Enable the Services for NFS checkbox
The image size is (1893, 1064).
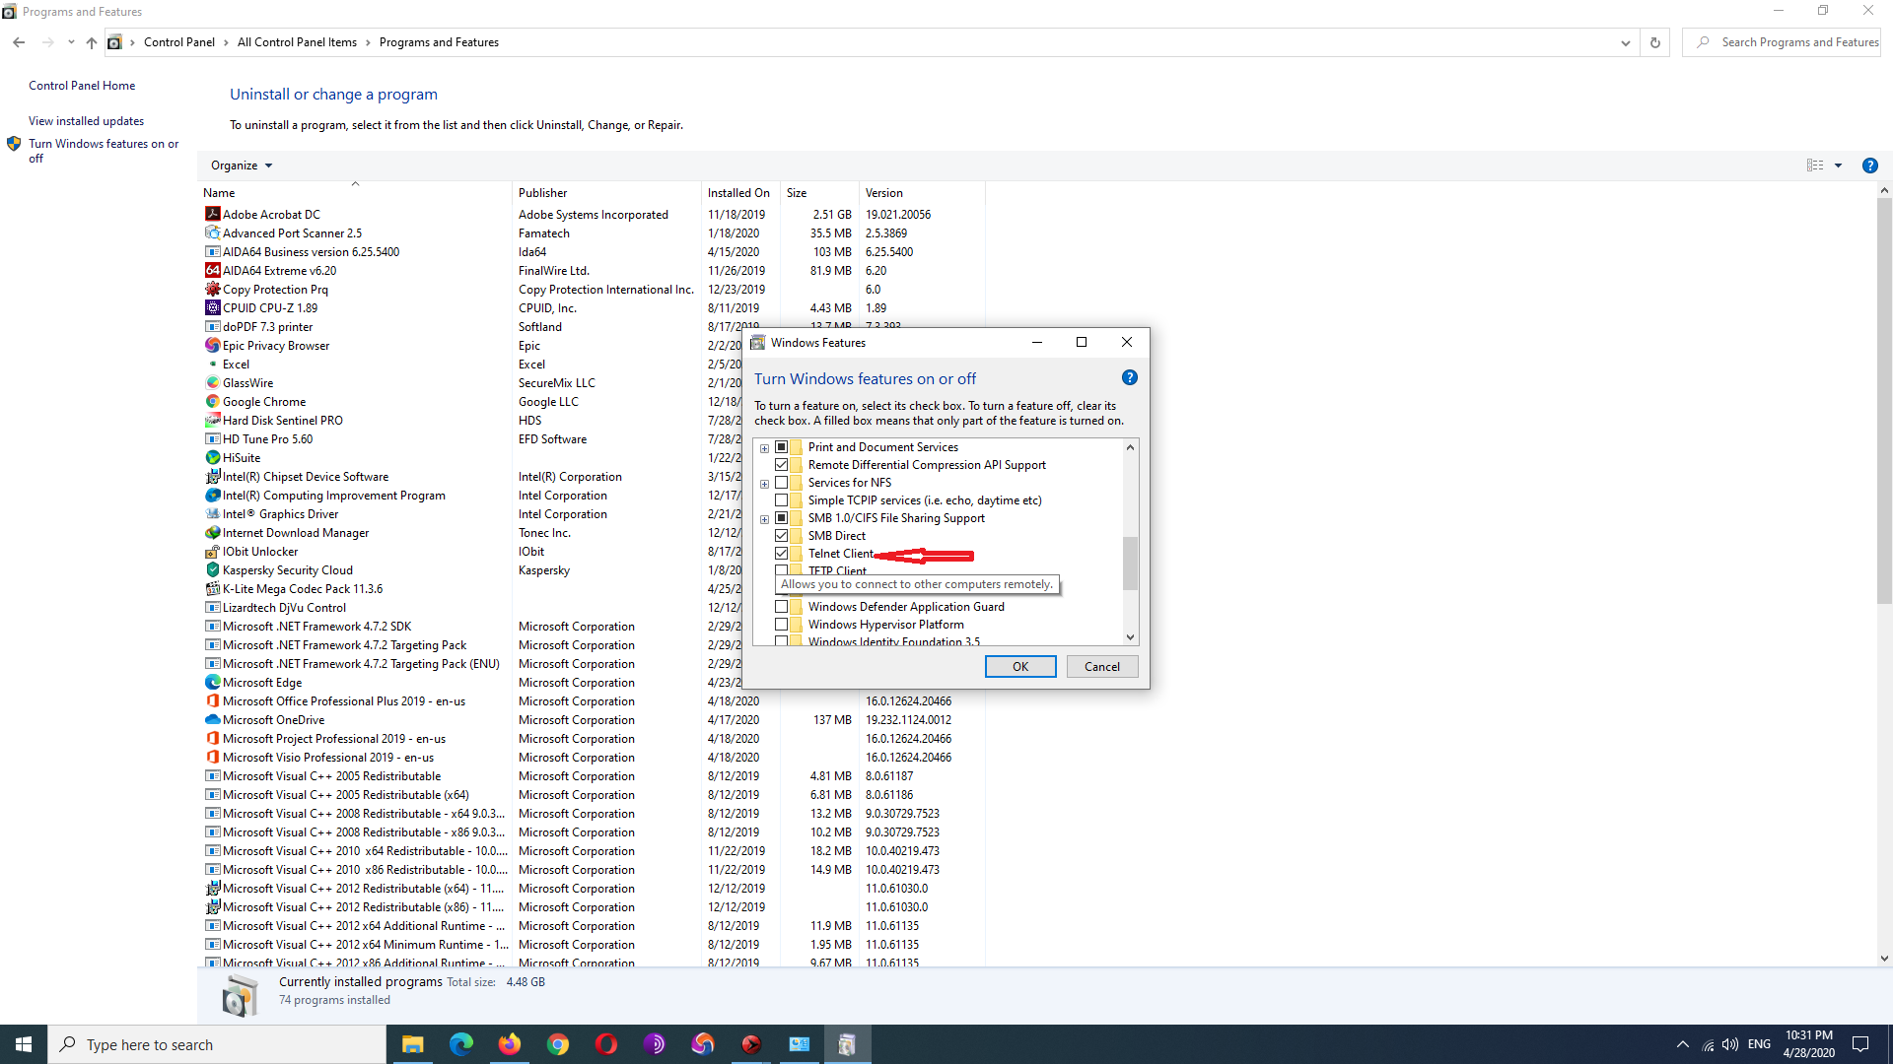[x=782, y=483]
